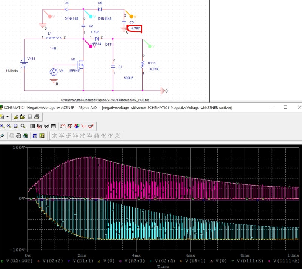Select the V111 14.8Vdc battery source
The height and width of the screenshot is (269, 302).
pyautogui.click(x=25, y=64)
